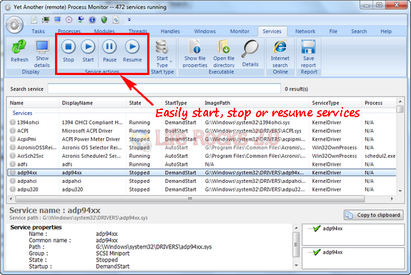Select the AcronisOSSRei... service row
This screenshot has width=411, height=275.
pos(202,147)
